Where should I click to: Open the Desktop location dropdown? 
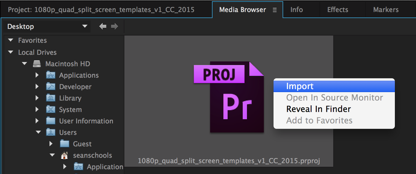[x=47, y=26]
